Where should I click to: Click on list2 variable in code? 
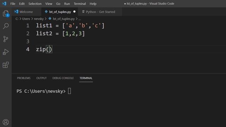(x=44, y=34)
